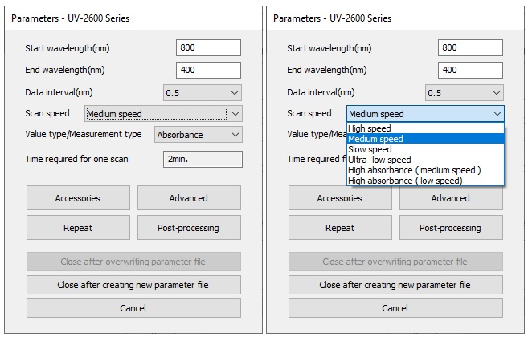This screenshot has width=528, height=337.
Task: Select High speed from scan speed list
Action: 425,128
